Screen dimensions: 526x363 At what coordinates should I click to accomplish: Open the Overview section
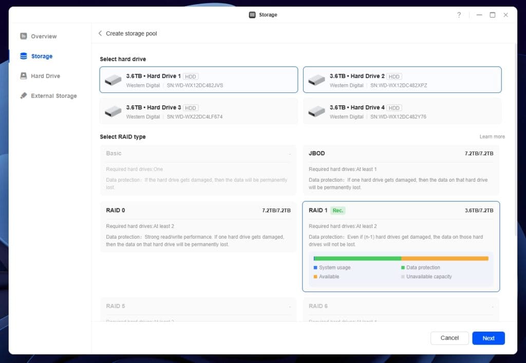click(x=44, y=36)
